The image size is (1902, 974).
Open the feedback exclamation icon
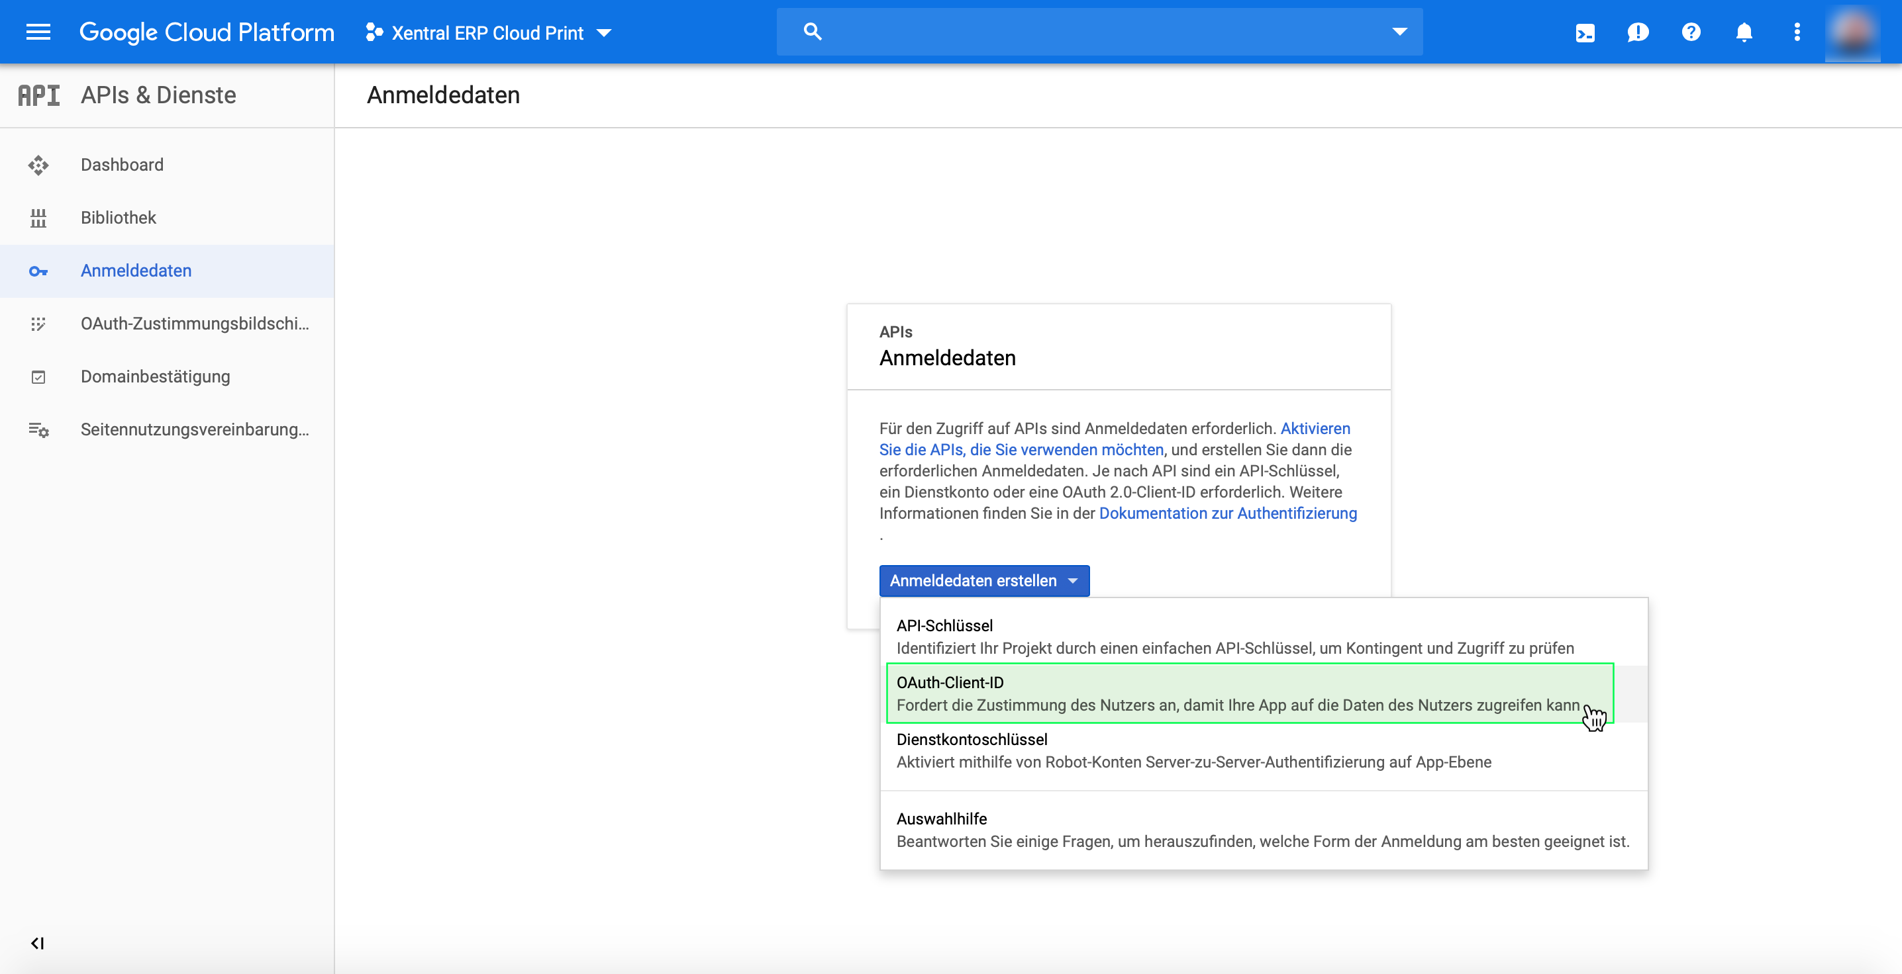(1637, 32)
